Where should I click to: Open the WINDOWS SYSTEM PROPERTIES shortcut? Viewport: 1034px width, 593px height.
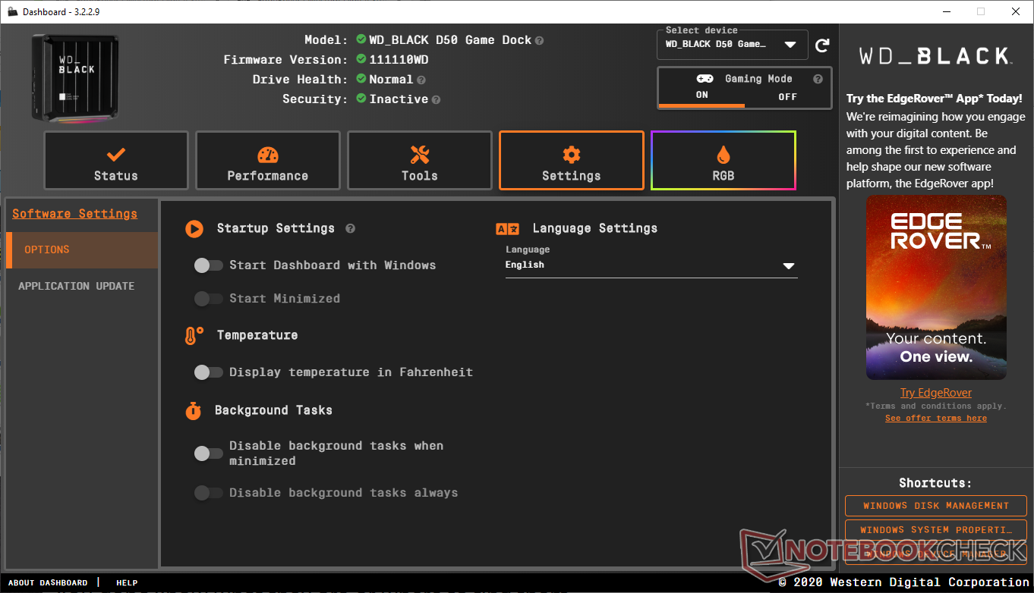pyautogui.click(x=936, y=530)
